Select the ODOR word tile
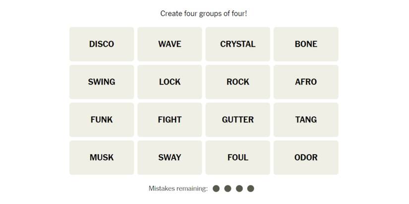 tap(306, 158)
